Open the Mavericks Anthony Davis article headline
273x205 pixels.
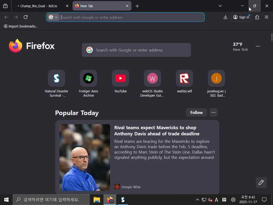157,131
